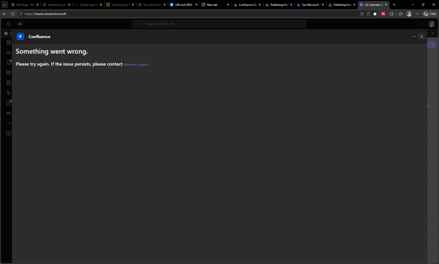Open Chat icon with red badge
The width and height of the screenshot is (439, 264).
click(x=9, y=103)
